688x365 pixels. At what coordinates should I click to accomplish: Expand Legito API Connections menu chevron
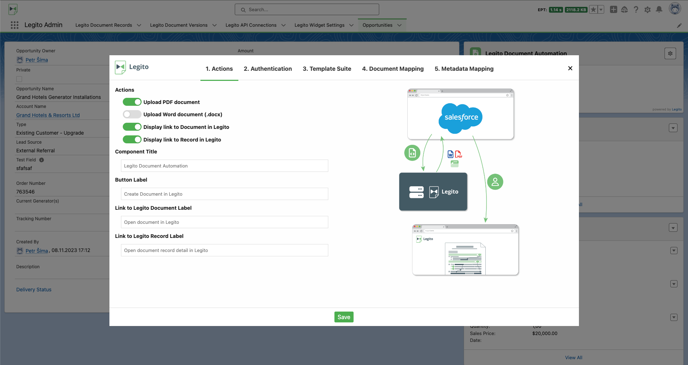[283, 25]
